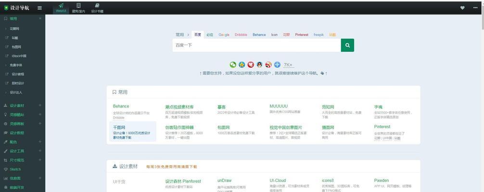Image resolution: width=484 pixels, height=192 pixels.
Task: Open 包图网 in the left sidebar
Action: click(16, 47)
